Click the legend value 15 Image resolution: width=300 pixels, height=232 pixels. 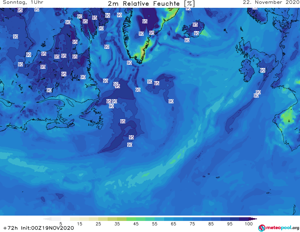(x=79, y=224)
